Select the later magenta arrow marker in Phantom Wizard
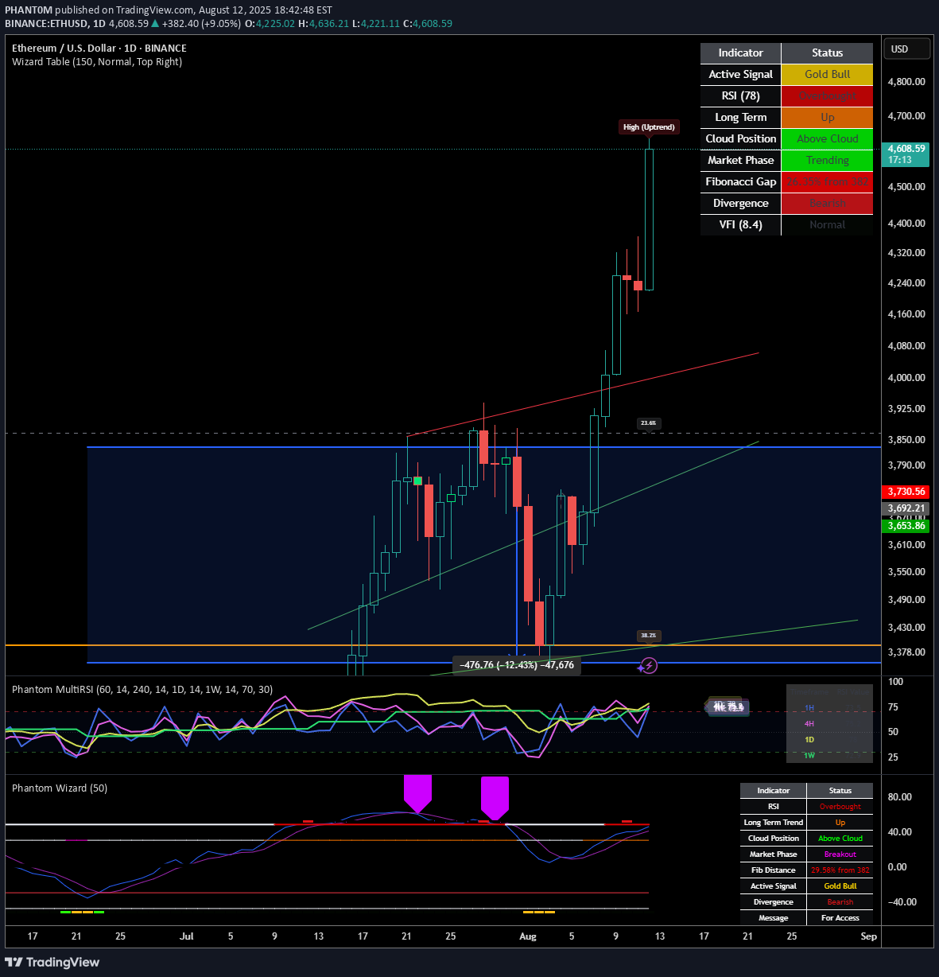Screen dimensions: 939x977 [x=495, y=798]
